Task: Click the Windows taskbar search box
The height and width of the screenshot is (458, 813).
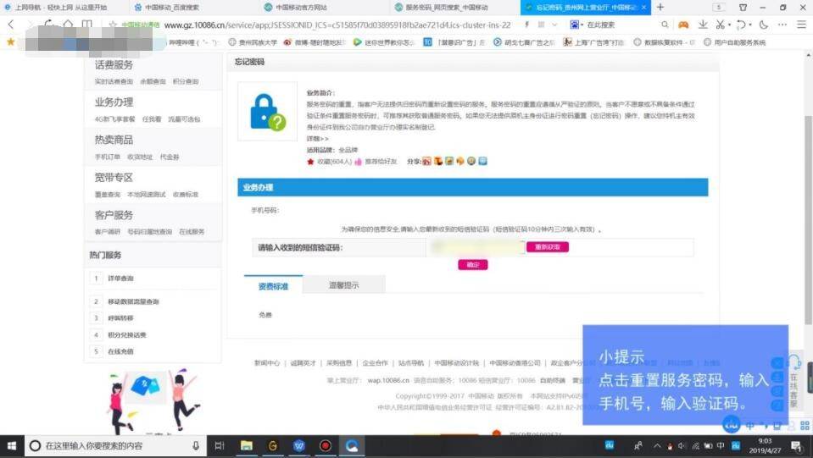Action: click(x=114, y=445)
